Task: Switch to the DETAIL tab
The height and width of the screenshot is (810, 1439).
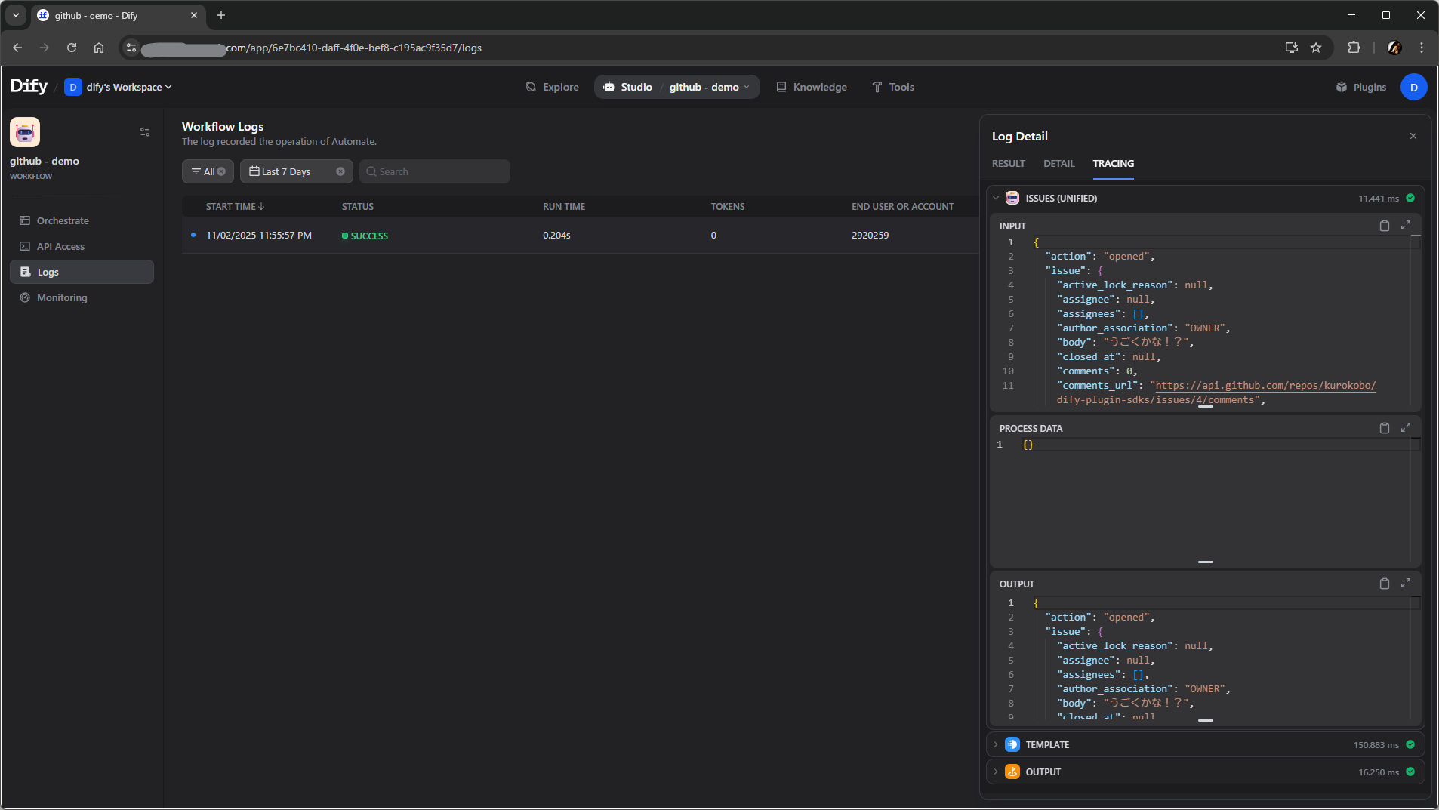Action: coord(1058,163)
